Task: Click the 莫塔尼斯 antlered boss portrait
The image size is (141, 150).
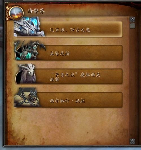Action: coord(29,50)
